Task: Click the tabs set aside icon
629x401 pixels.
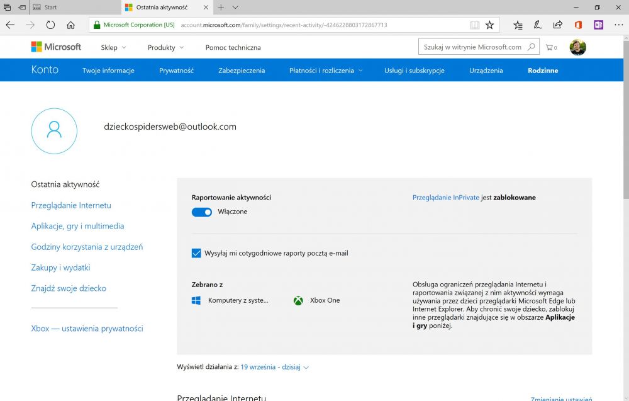Action: 7,7
